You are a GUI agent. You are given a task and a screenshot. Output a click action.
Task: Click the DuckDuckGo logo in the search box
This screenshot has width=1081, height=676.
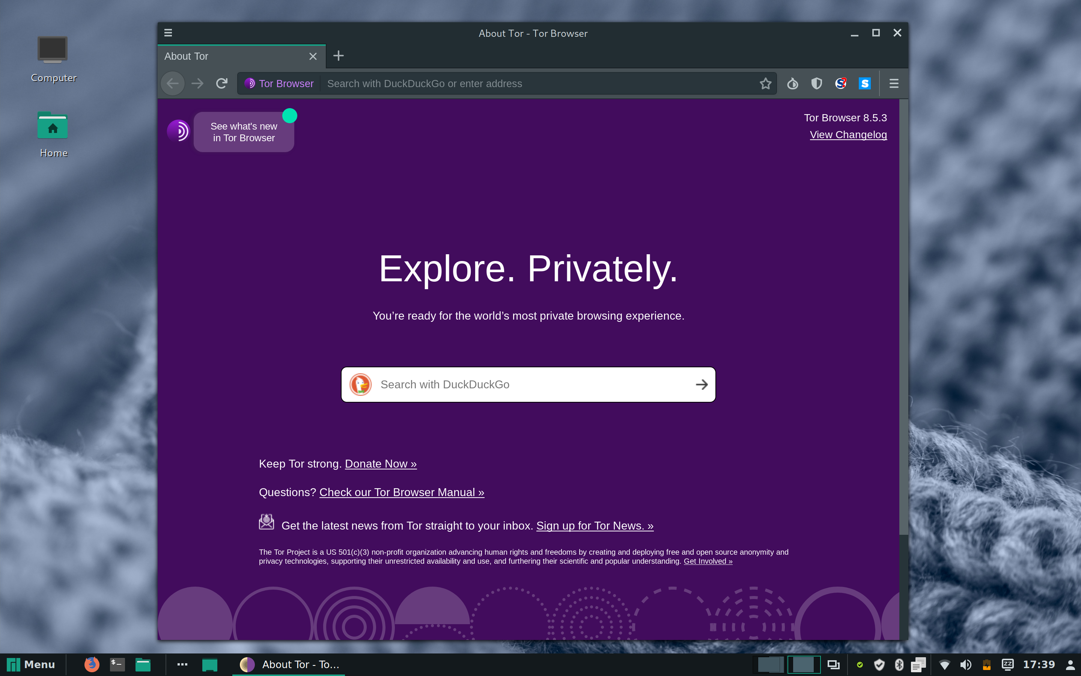point(360,385)
